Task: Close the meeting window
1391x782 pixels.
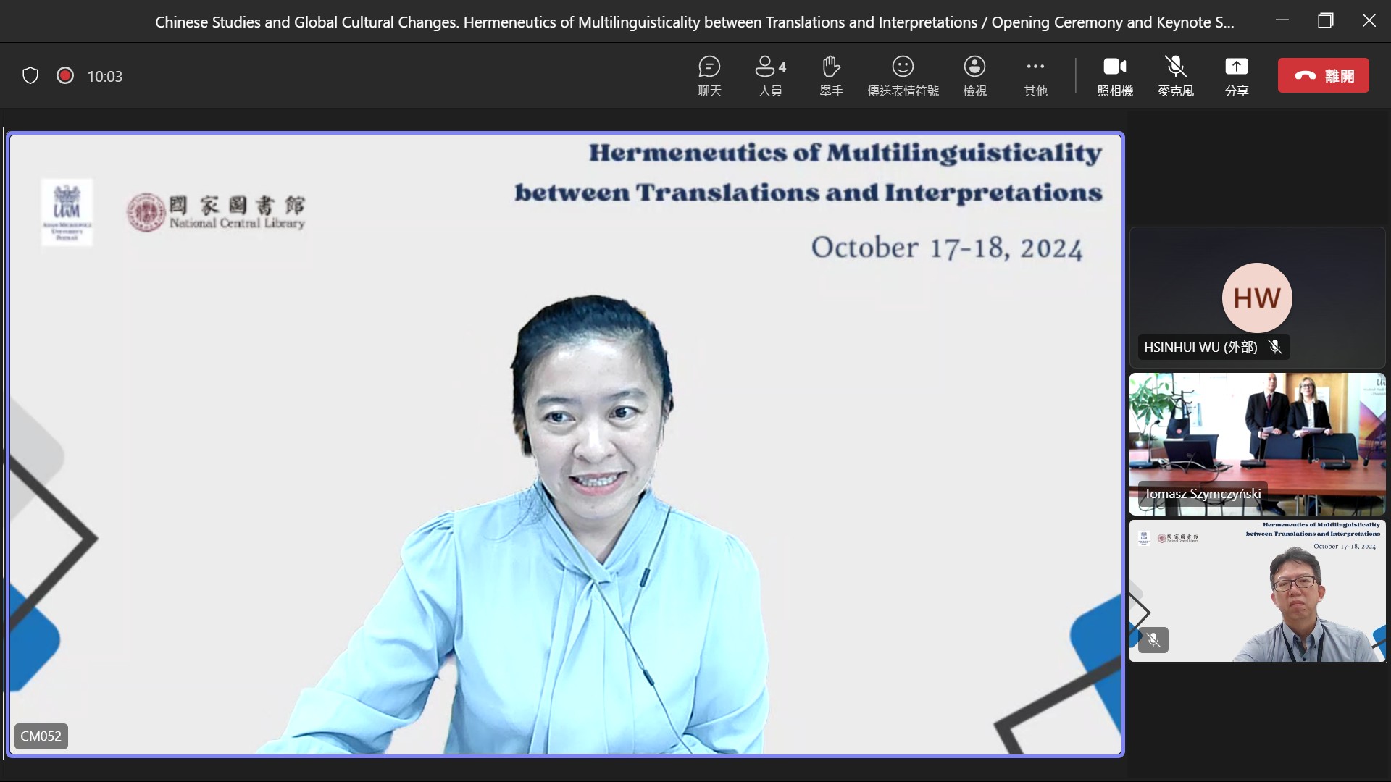Action: point(1369,21)
